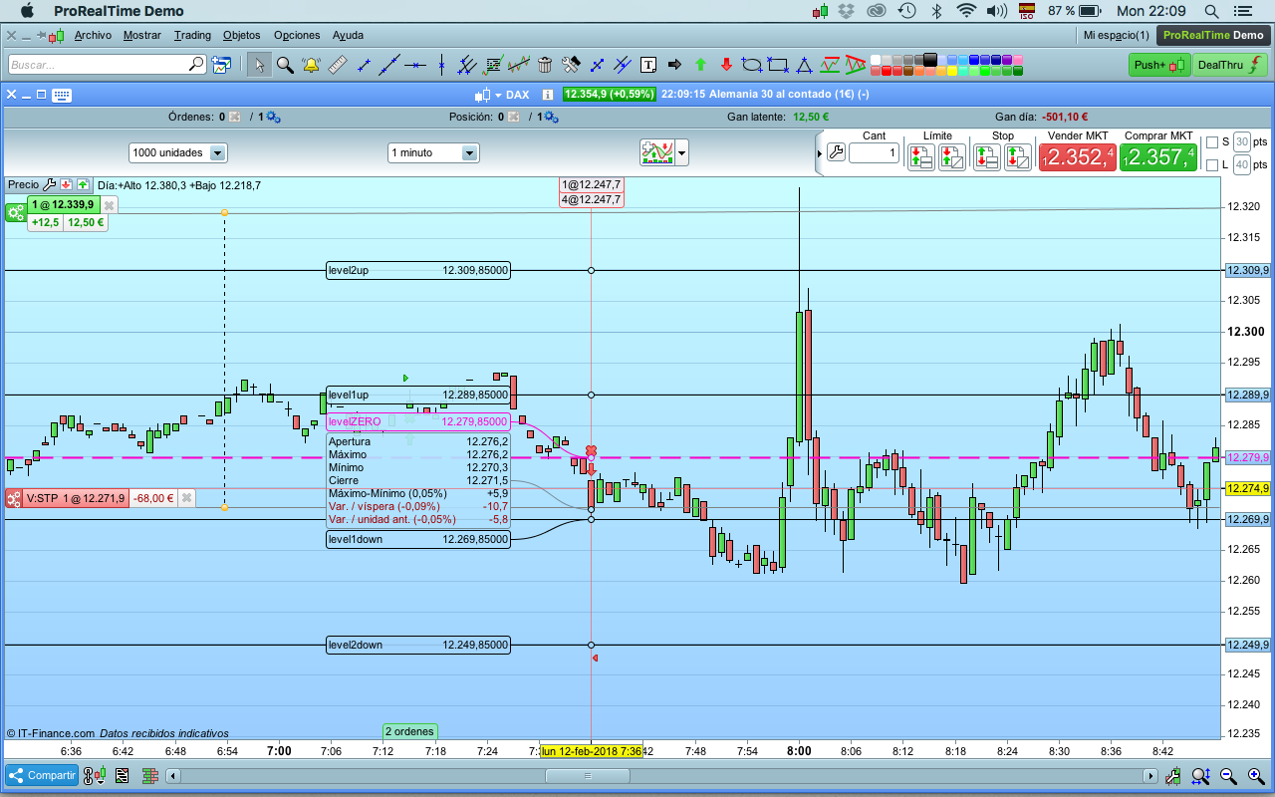Click the Buscar search field

click(x=107, y=65)
